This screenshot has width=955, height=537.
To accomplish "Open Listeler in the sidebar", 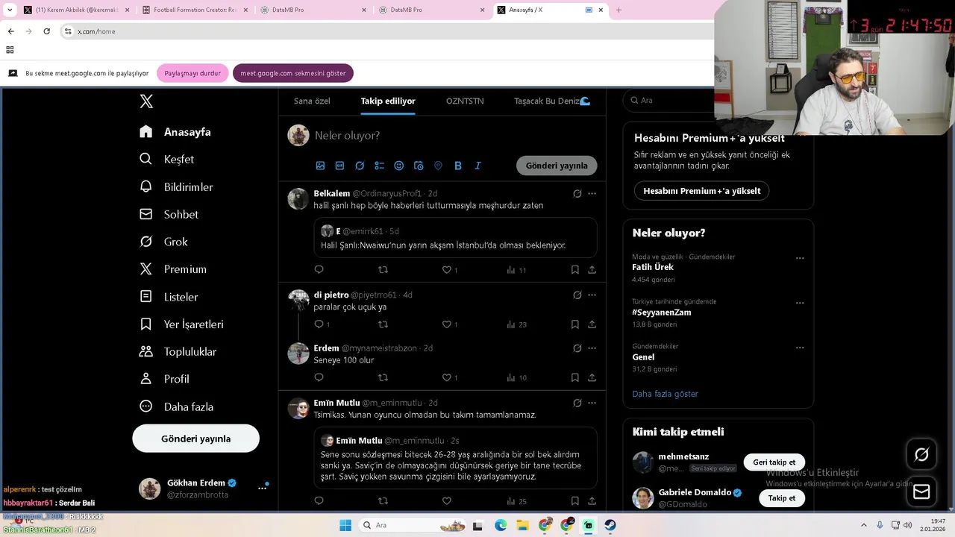I will pyautogui.click(x=169, y=297).
